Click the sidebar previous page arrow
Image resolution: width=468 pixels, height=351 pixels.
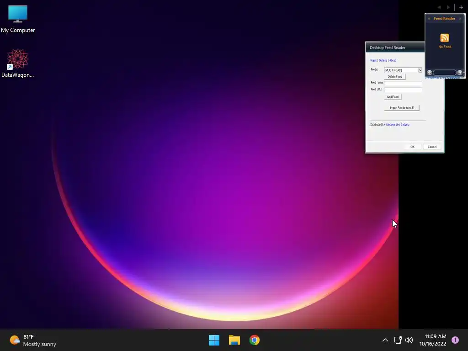pos(439,7)
